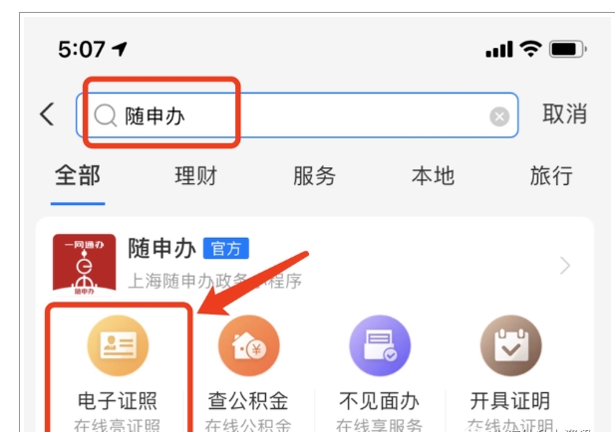The image size is (615, 432).
Task: Click the 查公积金 label
Action: click(x=248, y=401)
